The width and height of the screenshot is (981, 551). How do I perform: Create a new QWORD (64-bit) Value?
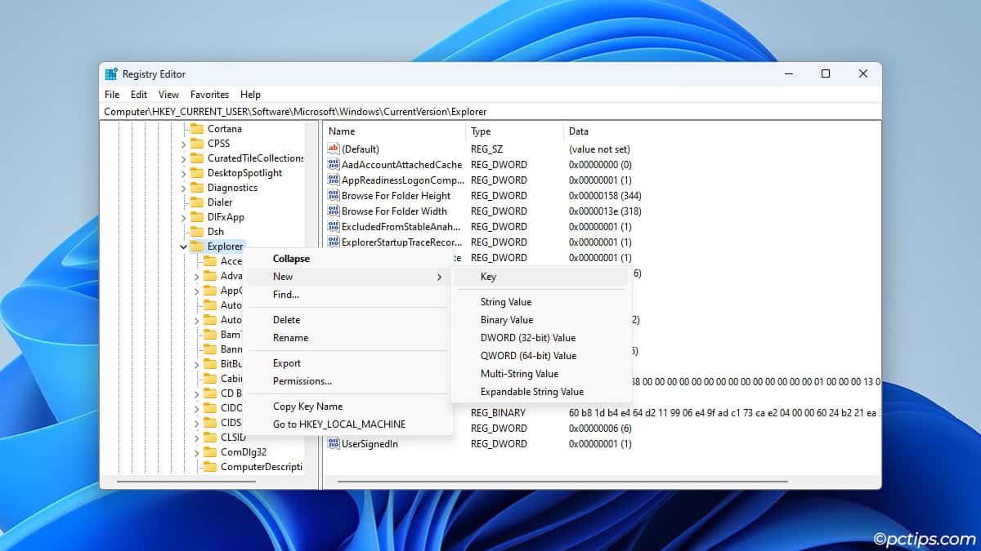[x=541, y=356]
